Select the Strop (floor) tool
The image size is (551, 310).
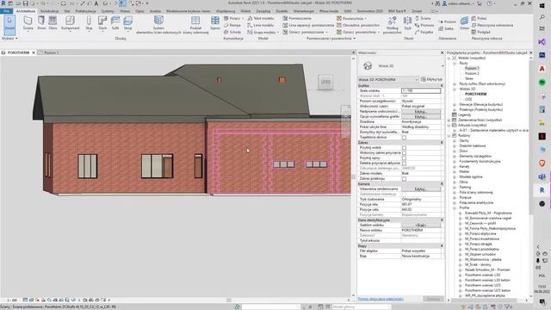128,23
